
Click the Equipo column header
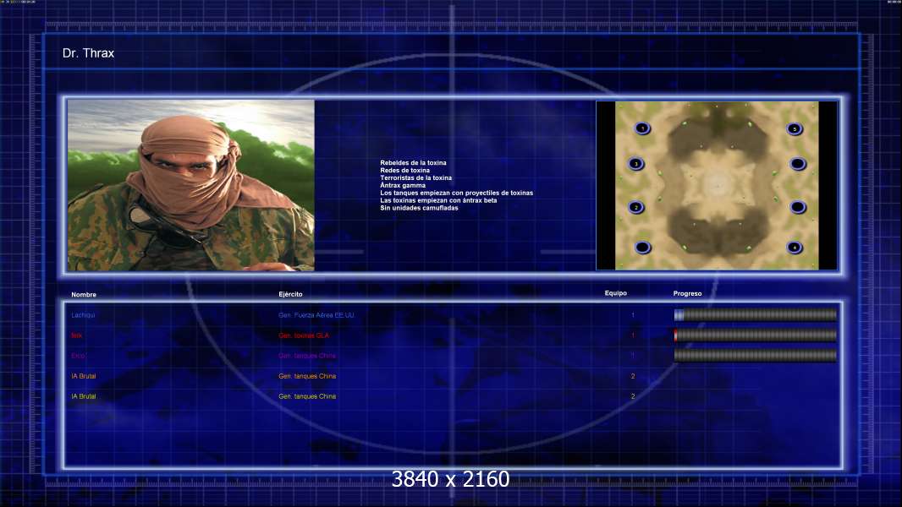point(615,293)
